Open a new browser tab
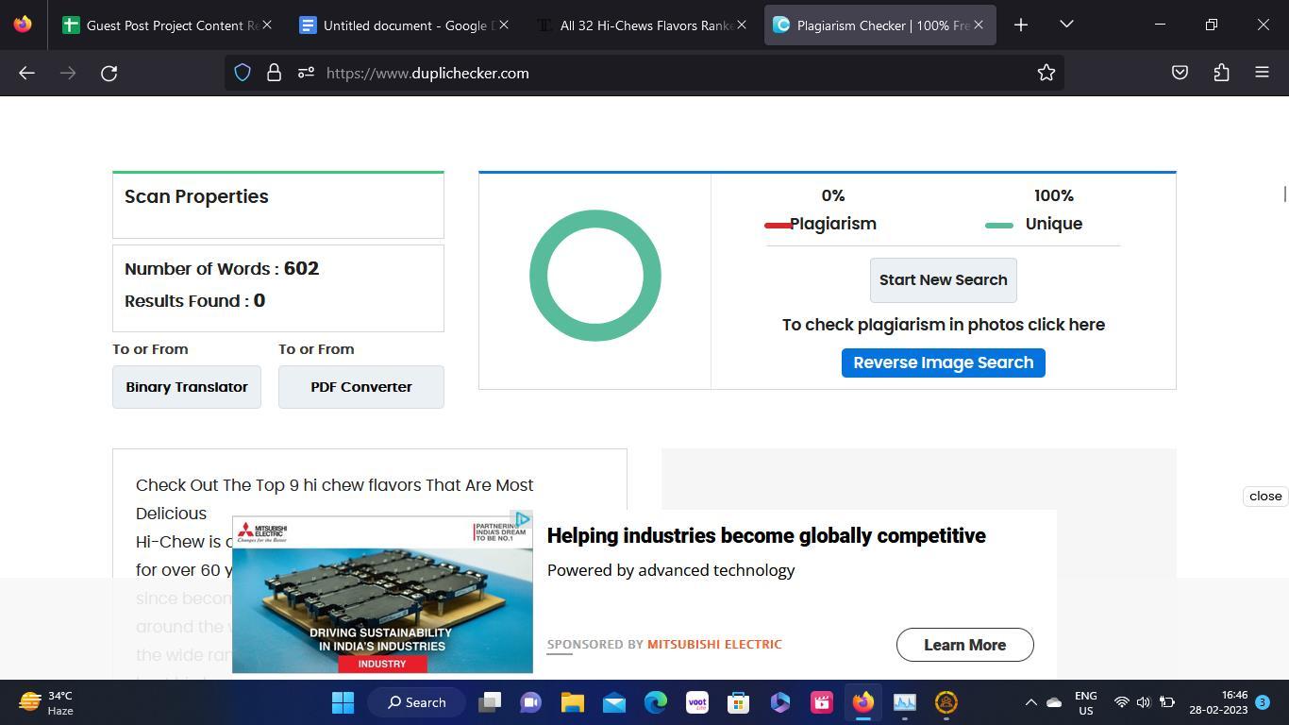The width and height of the screenshot is (1289, 725). pyautogui.click(x=1021, y=25)
